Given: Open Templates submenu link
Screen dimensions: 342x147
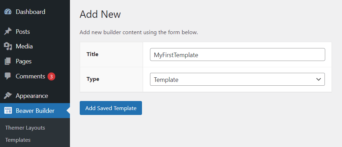Looking at the screenshot, I should pyautogui.click(x=18, y=140).
